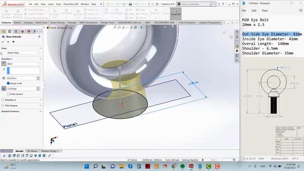Accept the Boss-Extrude with green checkmark
The image size is (304, 171).
[x=3, y=42]
